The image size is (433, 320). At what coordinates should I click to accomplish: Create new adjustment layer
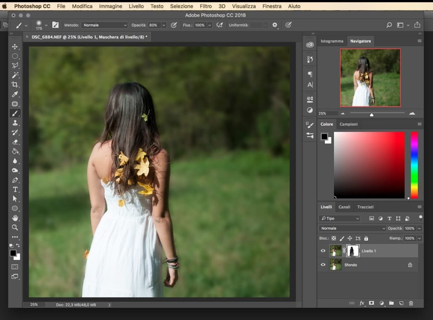tap(382, 303)
